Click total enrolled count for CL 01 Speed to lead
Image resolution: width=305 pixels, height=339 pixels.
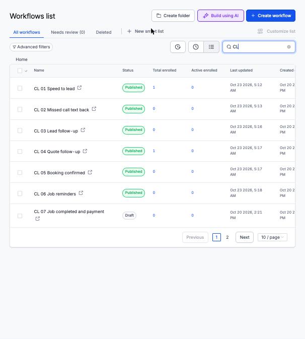(x=154, y=87)
